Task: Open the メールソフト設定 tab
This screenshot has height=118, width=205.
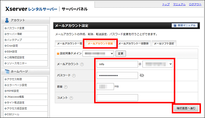Action: click(x=164, y=43)
